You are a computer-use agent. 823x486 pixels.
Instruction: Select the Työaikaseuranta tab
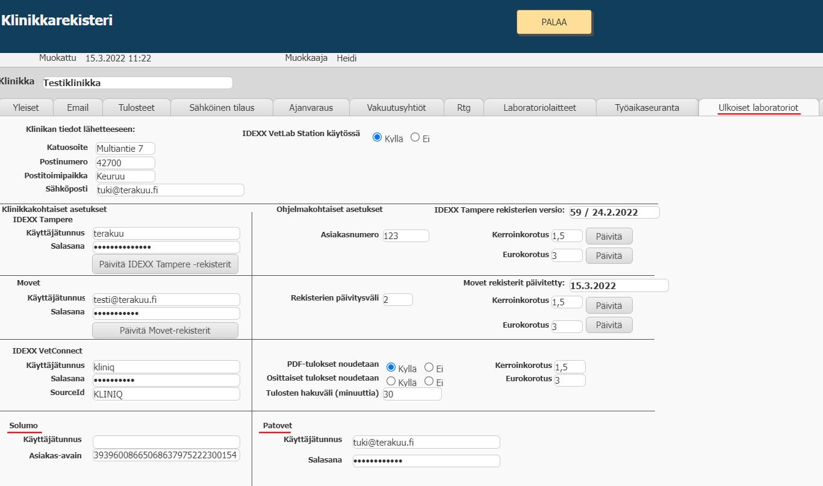647,107
